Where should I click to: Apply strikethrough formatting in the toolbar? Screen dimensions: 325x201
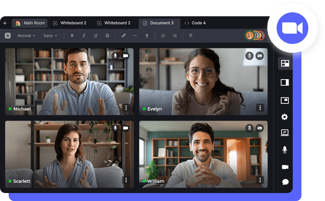tap(107, 35)
